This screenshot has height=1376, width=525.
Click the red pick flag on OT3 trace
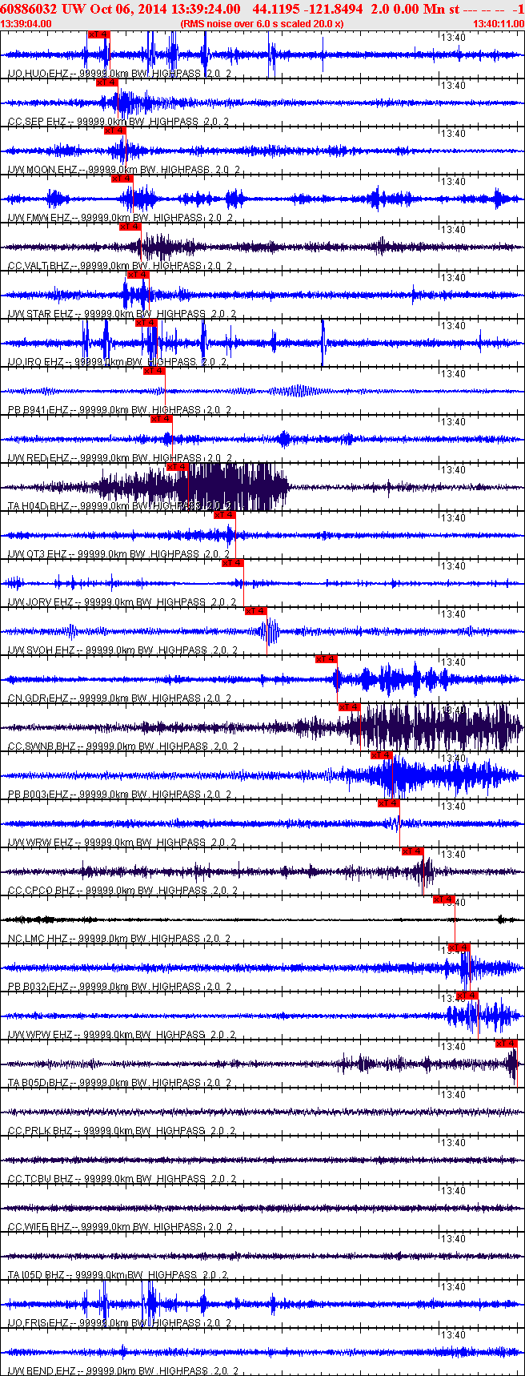click(x=224, y=515)
